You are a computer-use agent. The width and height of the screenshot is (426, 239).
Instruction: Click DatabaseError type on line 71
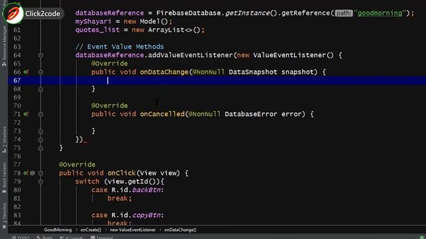click(x=251, y=114)
